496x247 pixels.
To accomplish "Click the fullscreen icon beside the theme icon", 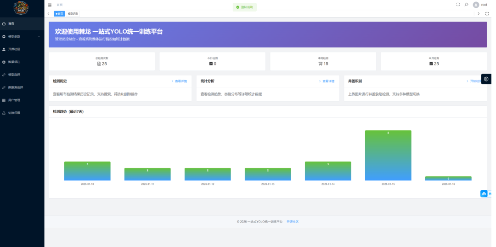I will pos(458,5).
